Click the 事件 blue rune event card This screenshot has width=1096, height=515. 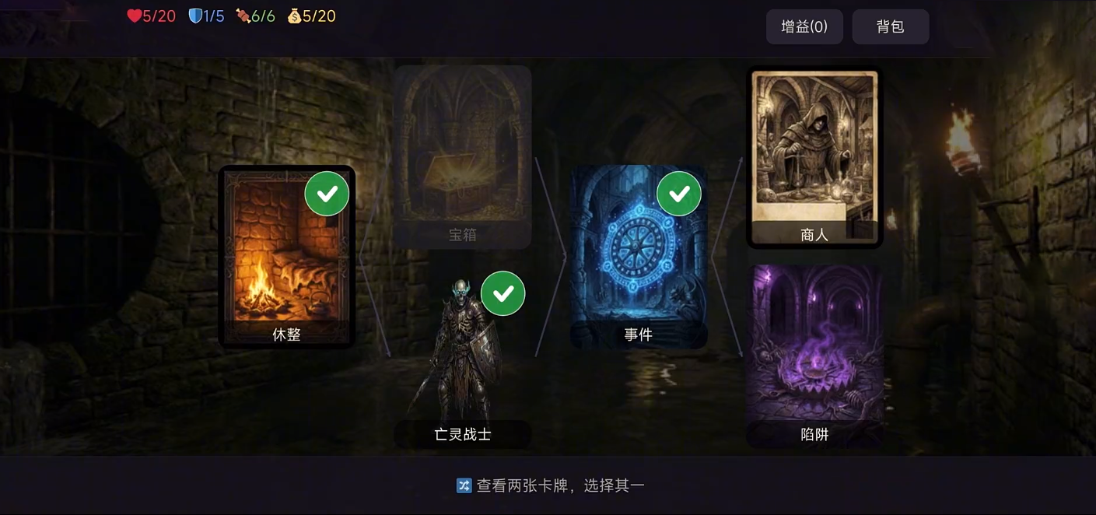[x=639, y=257]
